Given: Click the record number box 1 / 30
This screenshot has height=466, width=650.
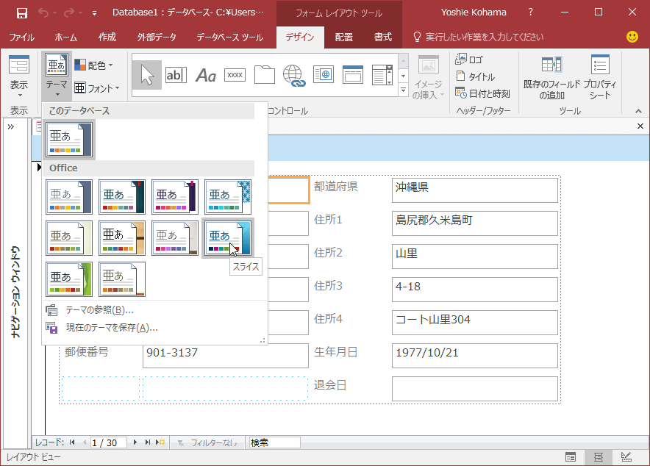Looking at the screenshot, I should (108, 442).
